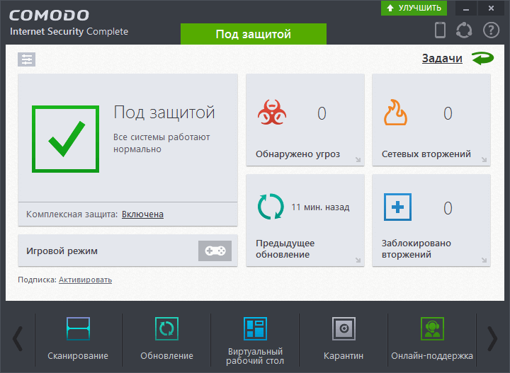Click the УЛУЧШИТЬ upgrade button

pyautogui.click(x=414, y=8)
